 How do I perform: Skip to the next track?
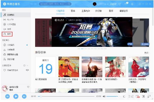[x=24, y=96]
